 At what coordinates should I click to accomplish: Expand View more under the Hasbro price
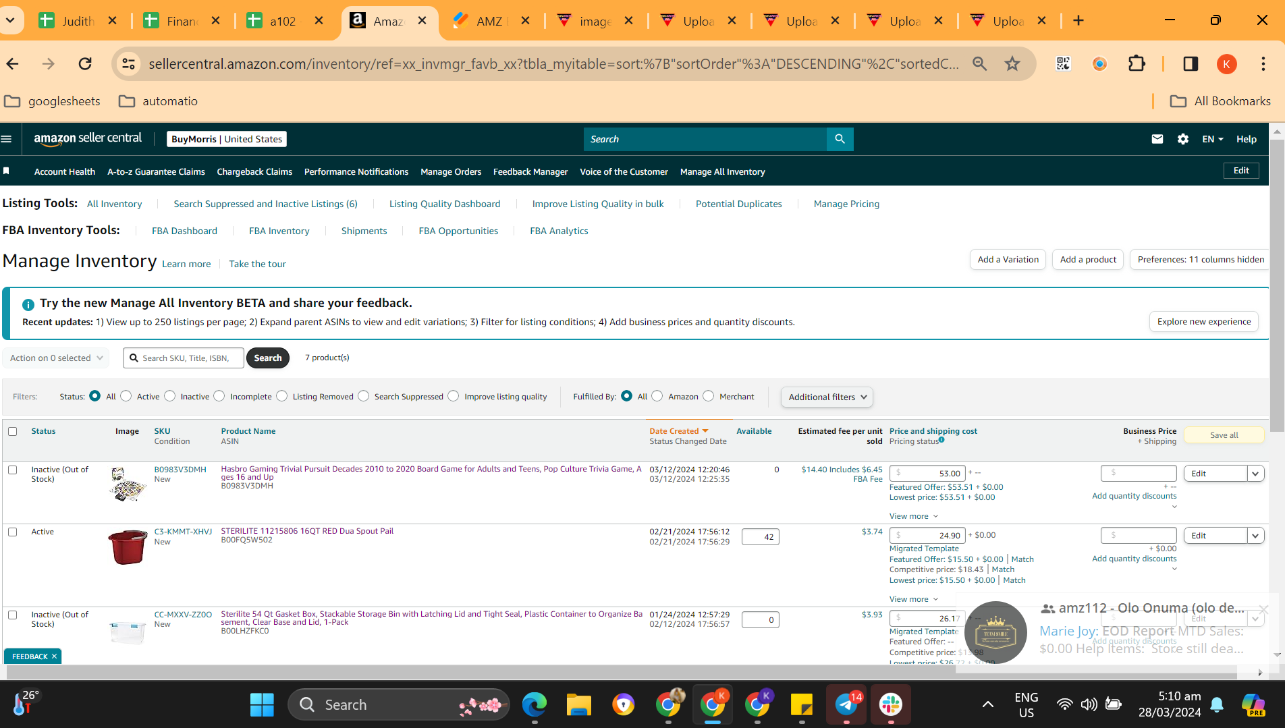click(x=914, y=516)
